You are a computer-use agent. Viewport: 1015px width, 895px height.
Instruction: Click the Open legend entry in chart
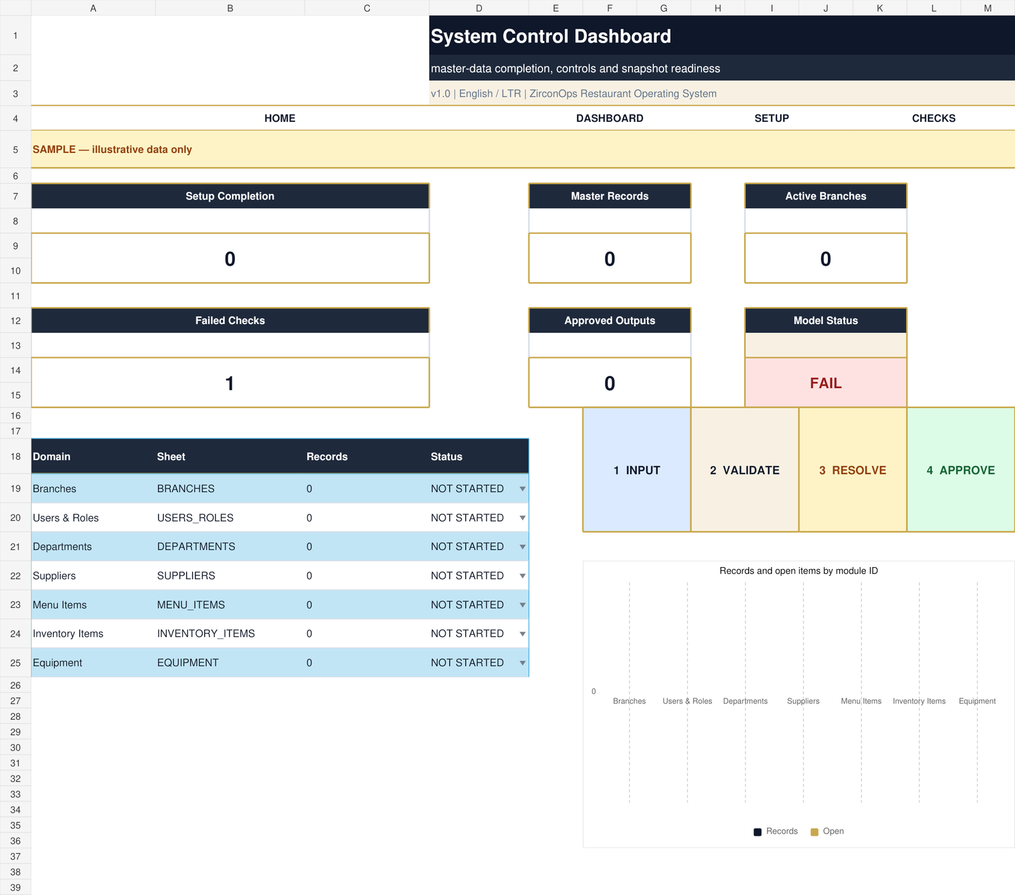point(827,832)
